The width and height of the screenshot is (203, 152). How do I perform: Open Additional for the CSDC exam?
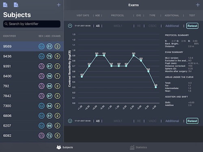[x=172, y=26]
